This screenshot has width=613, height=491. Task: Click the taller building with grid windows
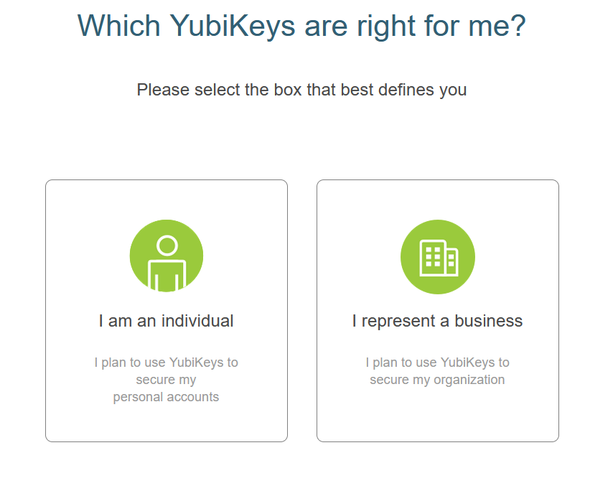(433, 258)
